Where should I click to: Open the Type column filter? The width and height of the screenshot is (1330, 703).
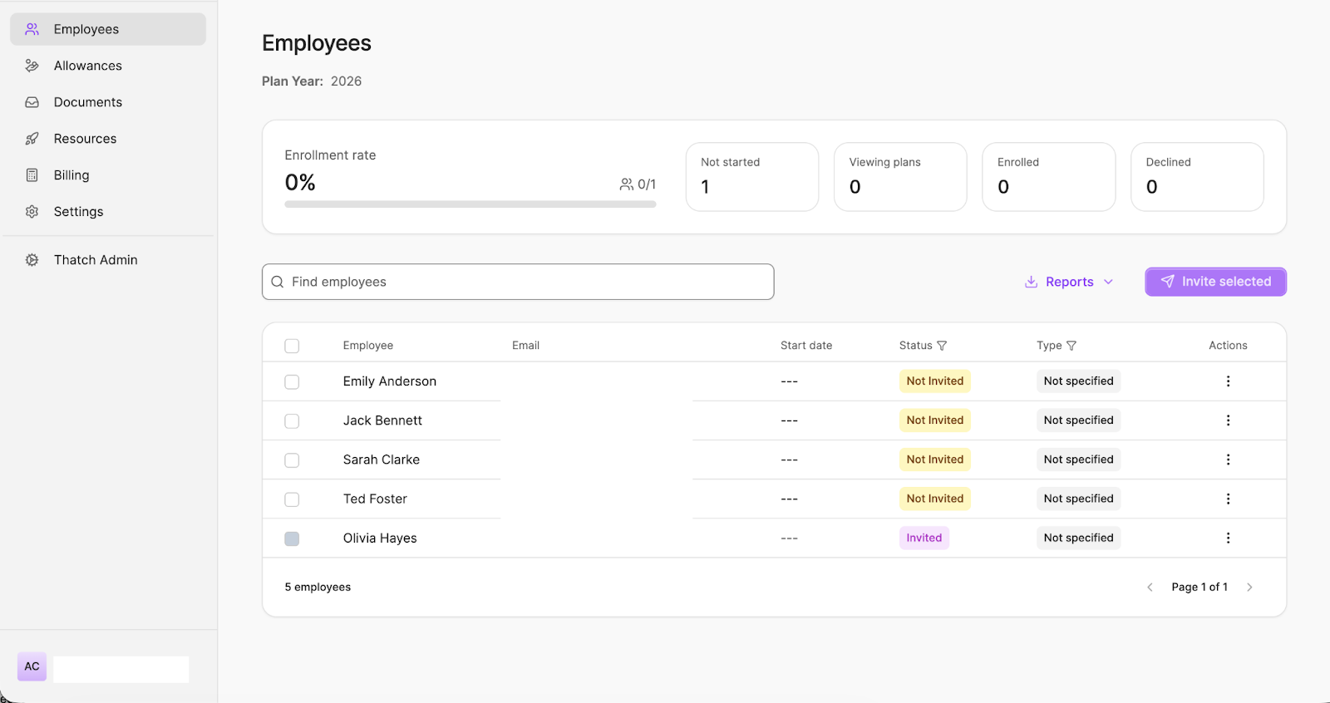(1071, 346)
